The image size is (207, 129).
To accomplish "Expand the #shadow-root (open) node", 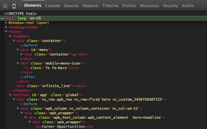I will tap(6, 23).
